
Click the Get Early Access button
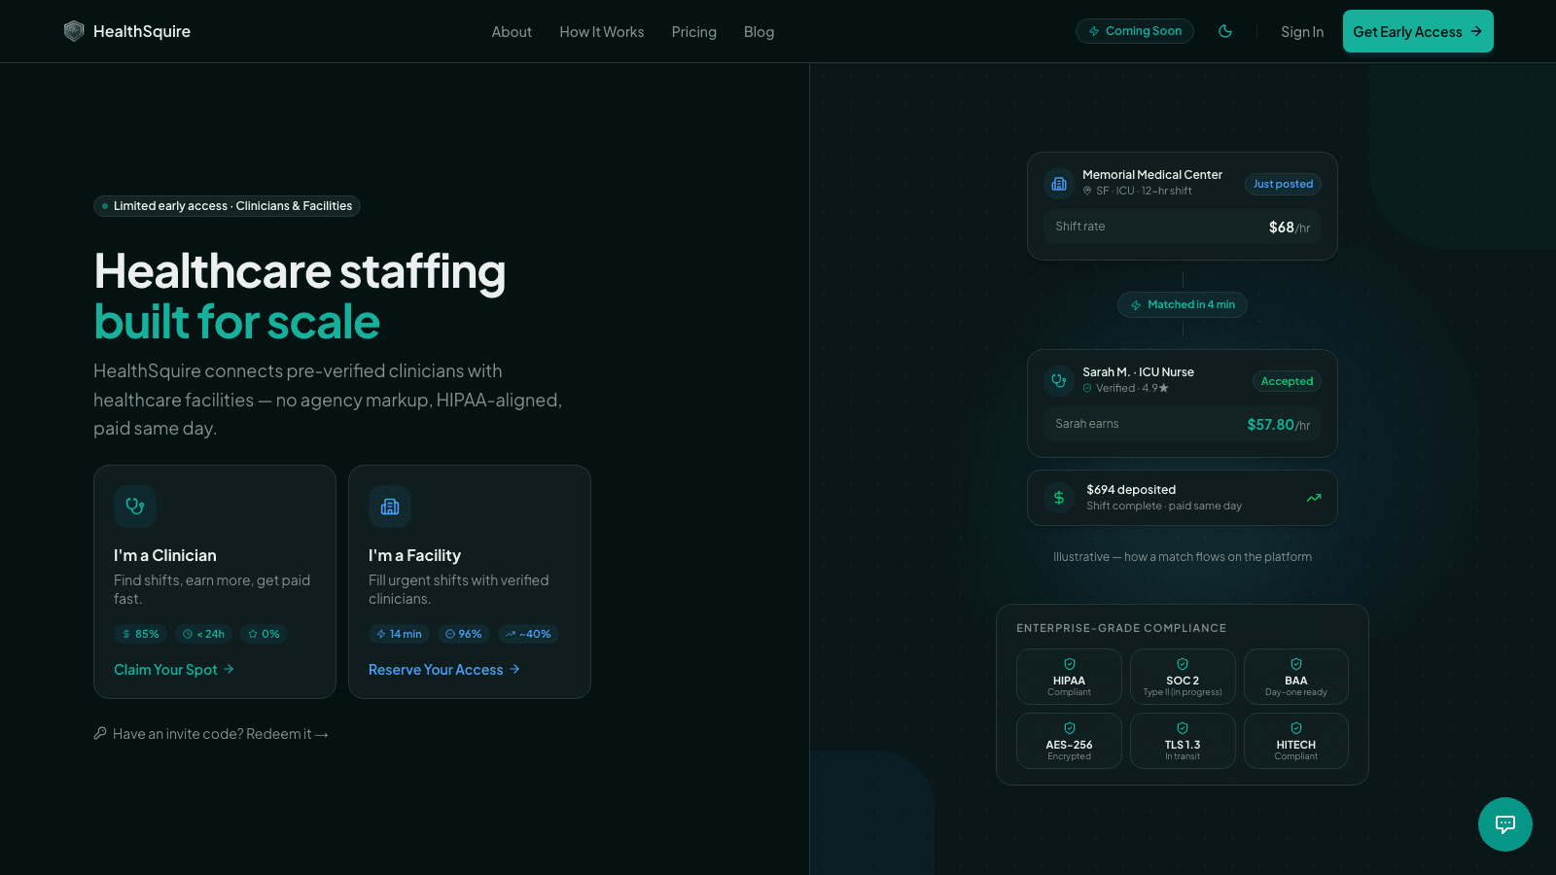1418,31
